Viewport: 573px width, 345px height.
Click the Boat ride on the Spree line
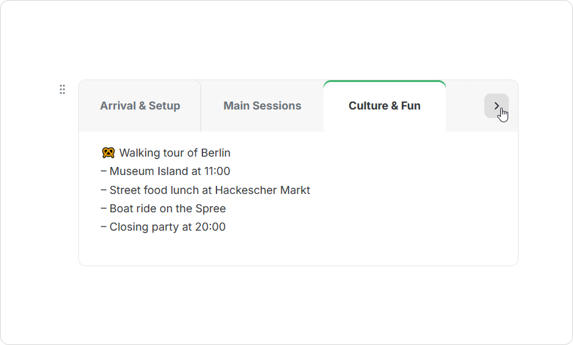pyautogui.click(x=163, y=209)
